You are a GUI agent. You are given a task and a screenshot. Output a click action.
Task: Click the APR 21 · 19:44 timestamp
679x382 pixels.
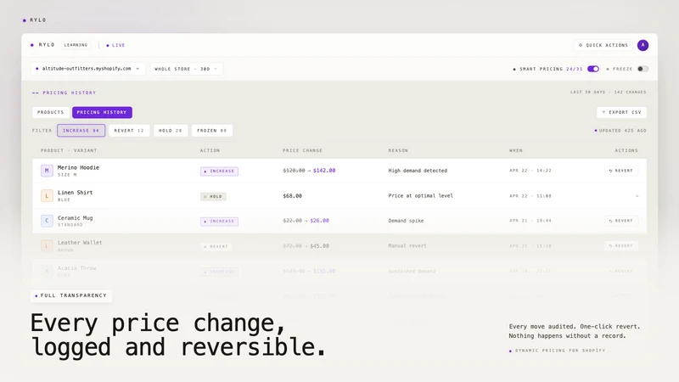pyautogui.click(x=530, y=221)
